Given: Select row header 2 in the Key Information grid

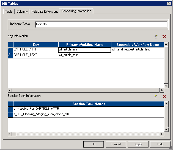Looking at the screenshot, I should [x=10, y=55].
